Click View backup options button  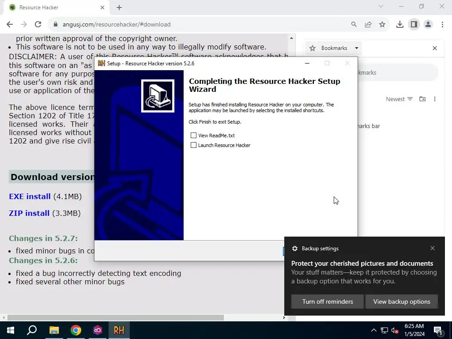point(402,301)
